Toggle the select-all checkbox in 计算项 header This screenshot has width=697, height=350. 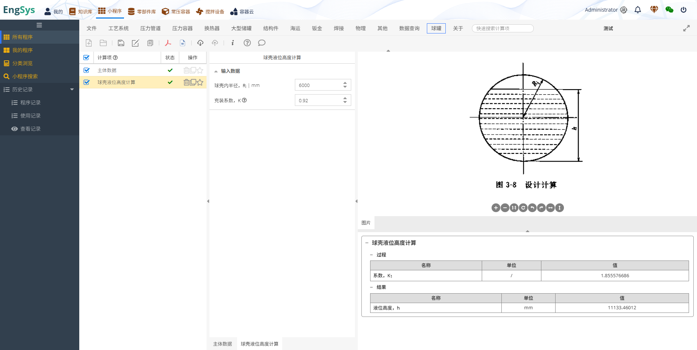coord(87,57)
